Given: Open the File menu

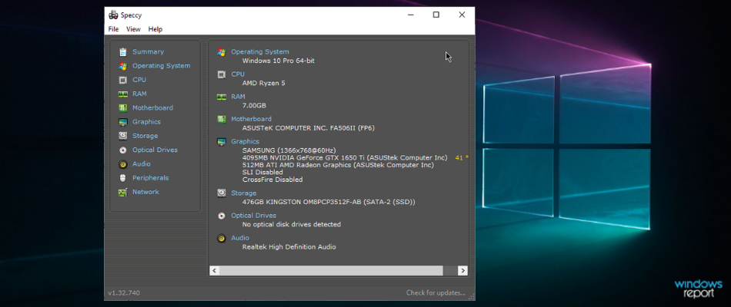Looking at the screenshot, I should tap(113, 29).
